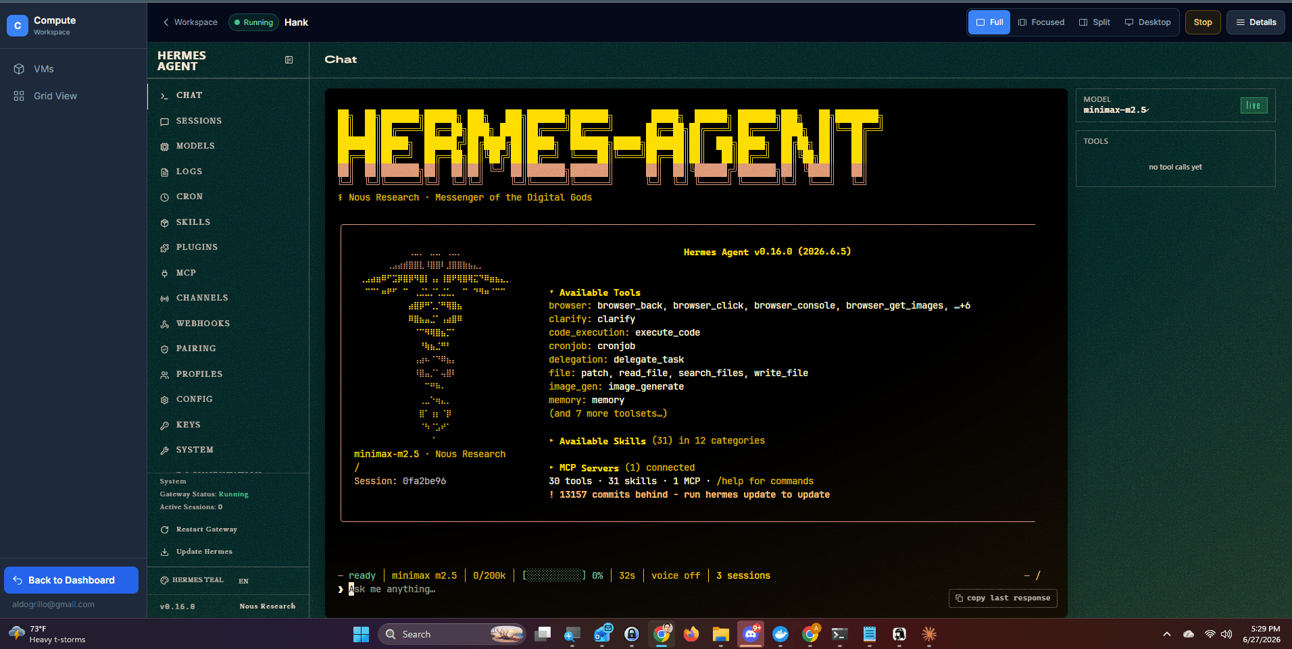1292x649 pixels.
Task: Open terminal app from the taskbar
Action: [x=840, y=634]
